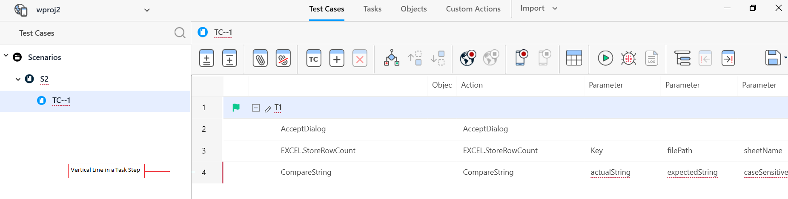Open the save options dropdown arrow
Image resolution: width=788 pixels, height=199 pixels.
(785, 58)
